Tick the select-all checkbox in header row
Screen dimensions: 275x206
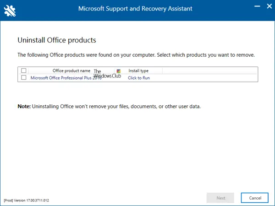(x=24, y=70)
